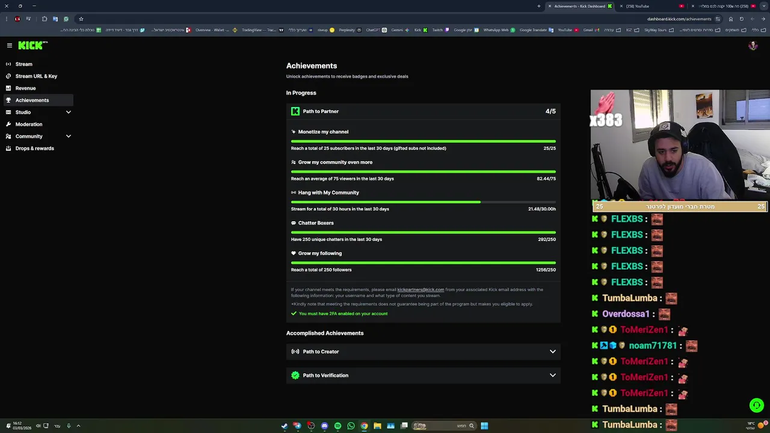Click the Task View taskbar icon
This screenshot has width=770, height=433.
(x=404, y=426)
